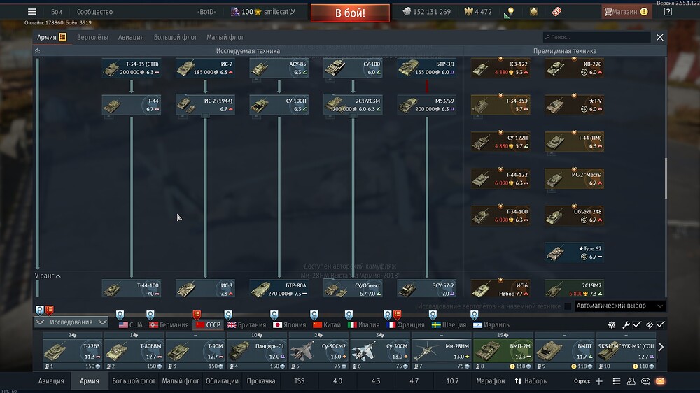Toggle helicopter research on ground vehicles checkbox
The width and height of the screenshot is (700, 393).
(568, 306)
